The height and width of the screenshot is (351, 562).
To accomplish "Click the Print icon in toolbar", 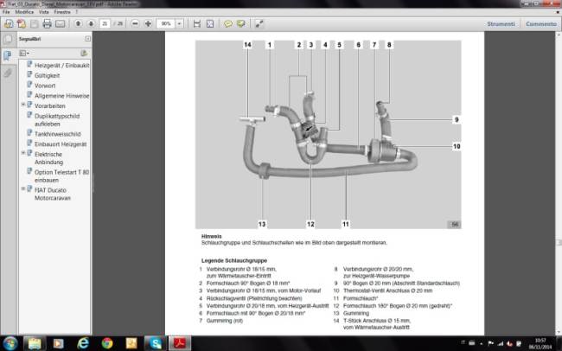I will [48, 24].
